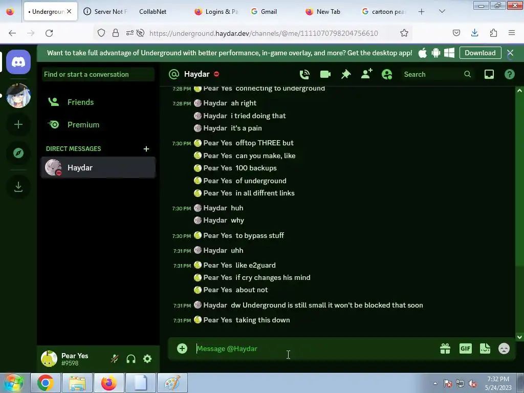Click chat scrollbar up arrow
The image size is (524, 393).
519,91
